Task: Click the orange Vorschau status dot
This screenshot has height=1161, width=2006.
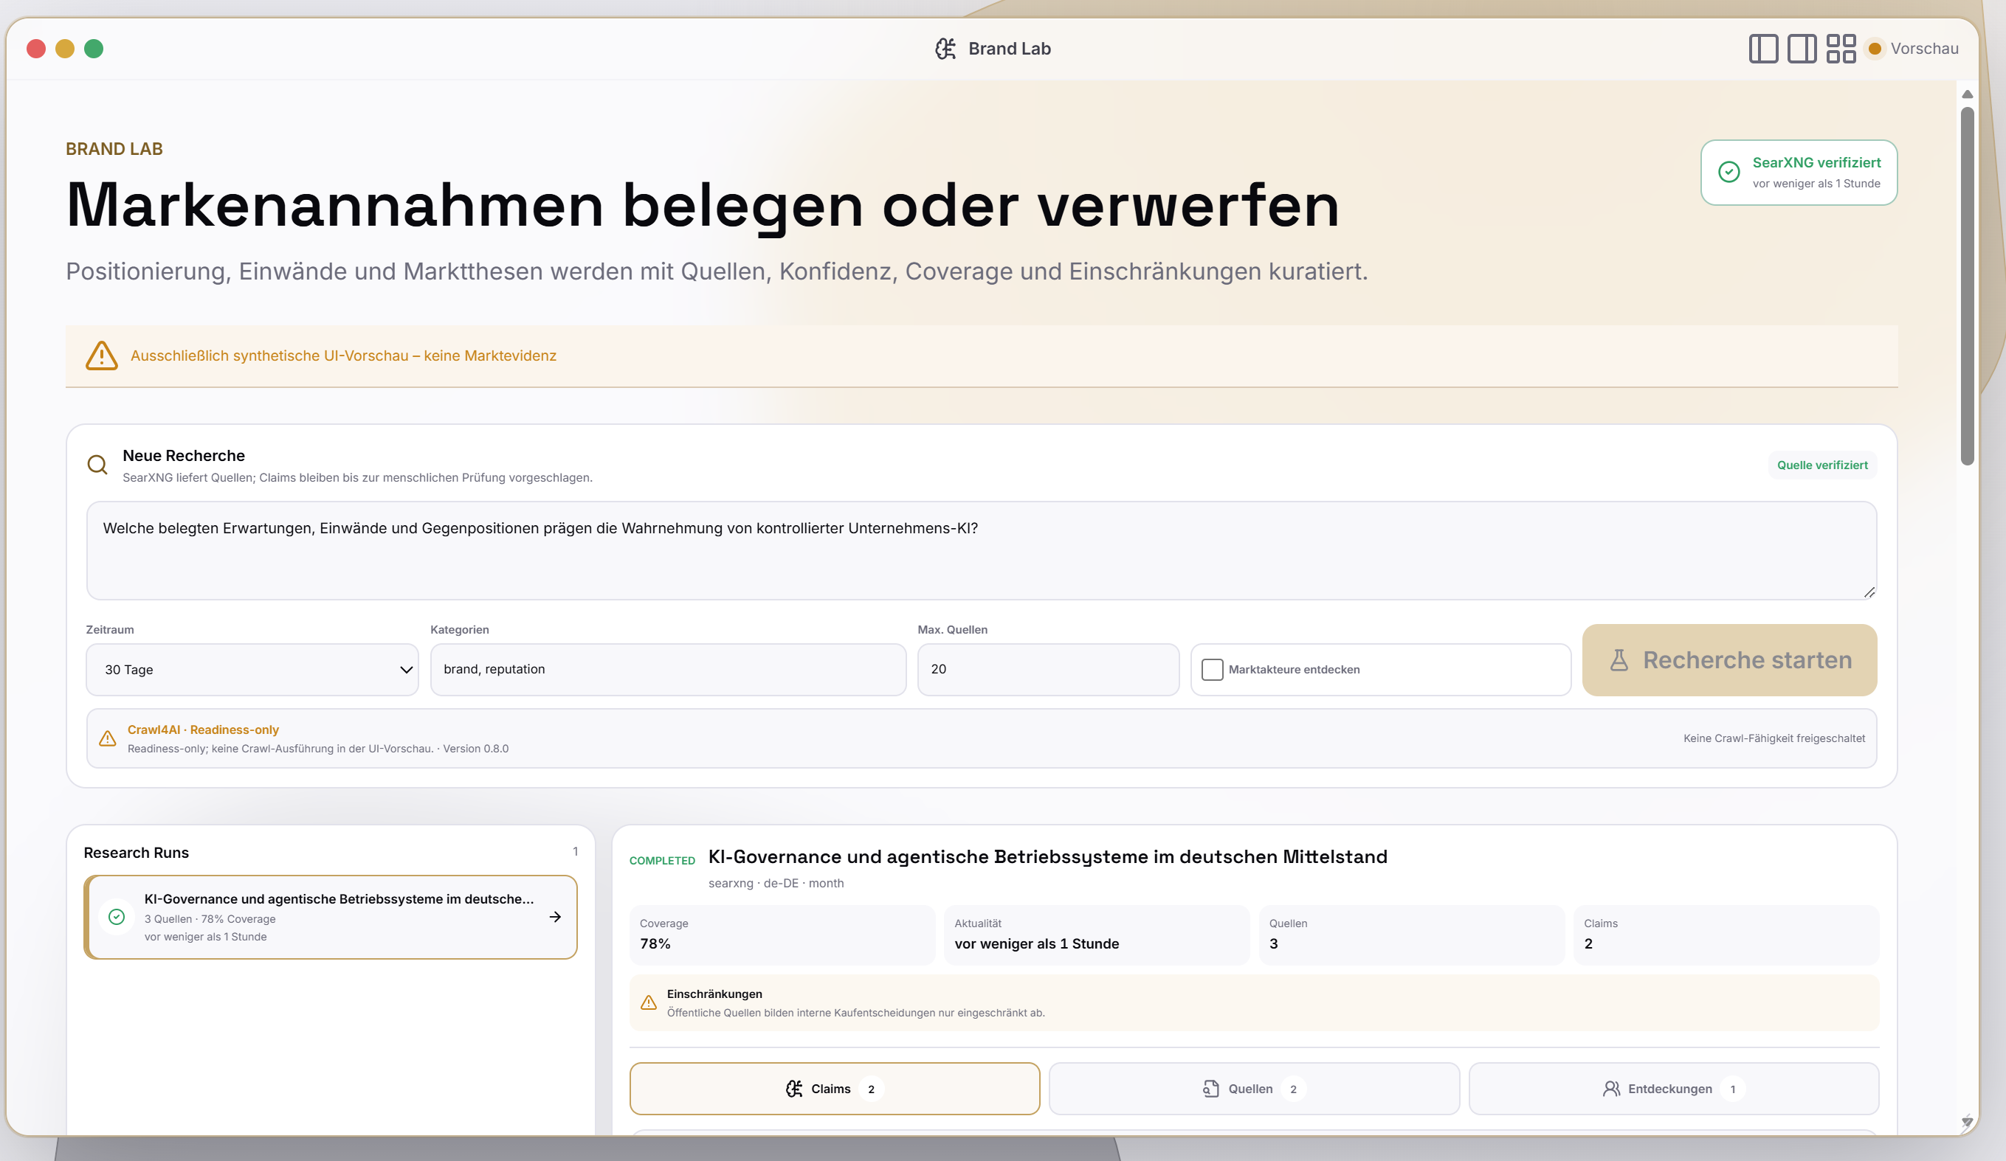Action: [1875, 49]
